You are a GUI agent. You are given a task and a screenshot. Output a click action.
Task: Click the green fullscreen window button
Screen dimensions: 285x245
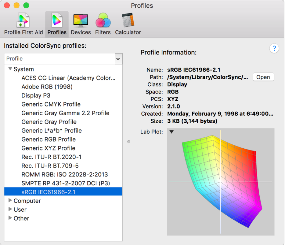(x=26, y=6)
